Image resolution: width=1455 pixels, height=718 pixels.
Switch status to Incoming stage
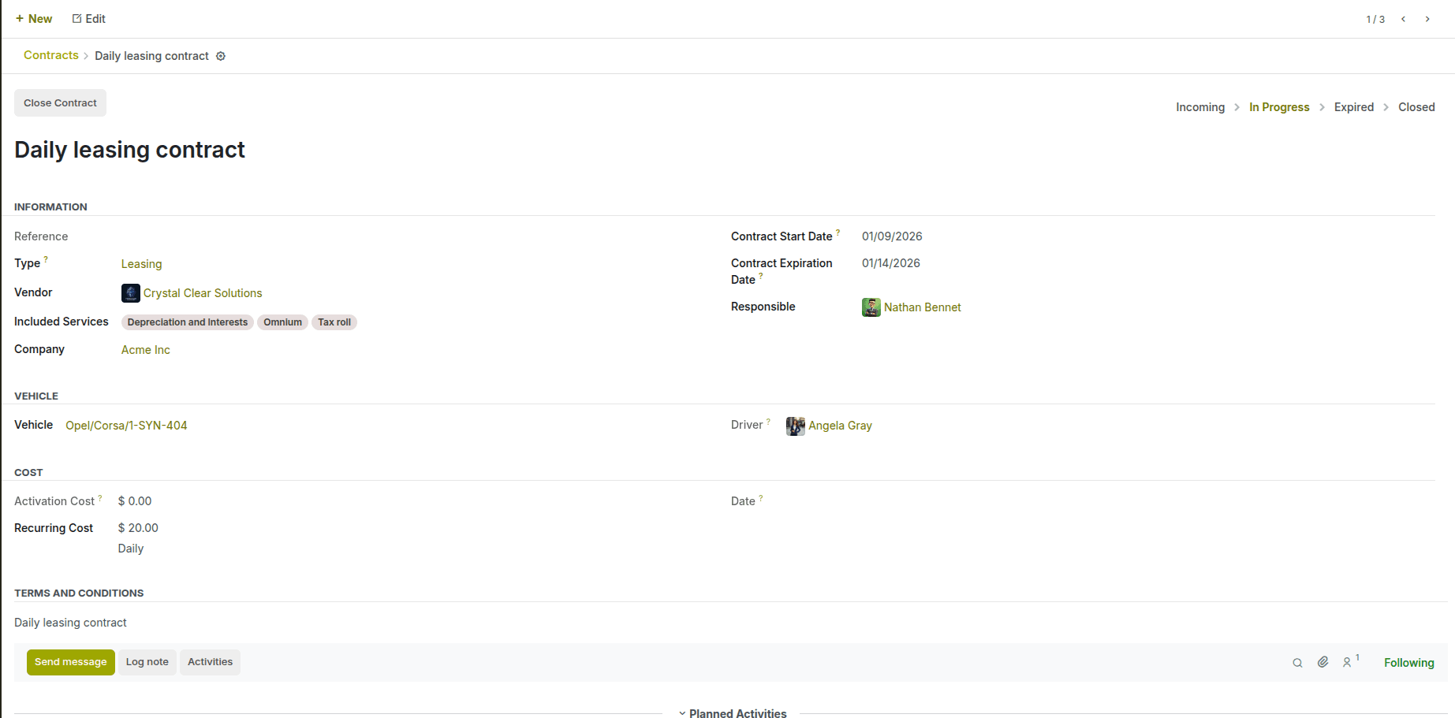[1199, 107]
